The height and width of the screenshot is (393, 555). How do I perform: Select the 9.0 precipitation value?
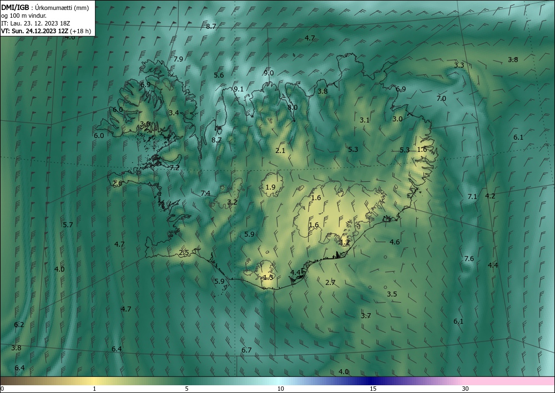tap(269, 73)
